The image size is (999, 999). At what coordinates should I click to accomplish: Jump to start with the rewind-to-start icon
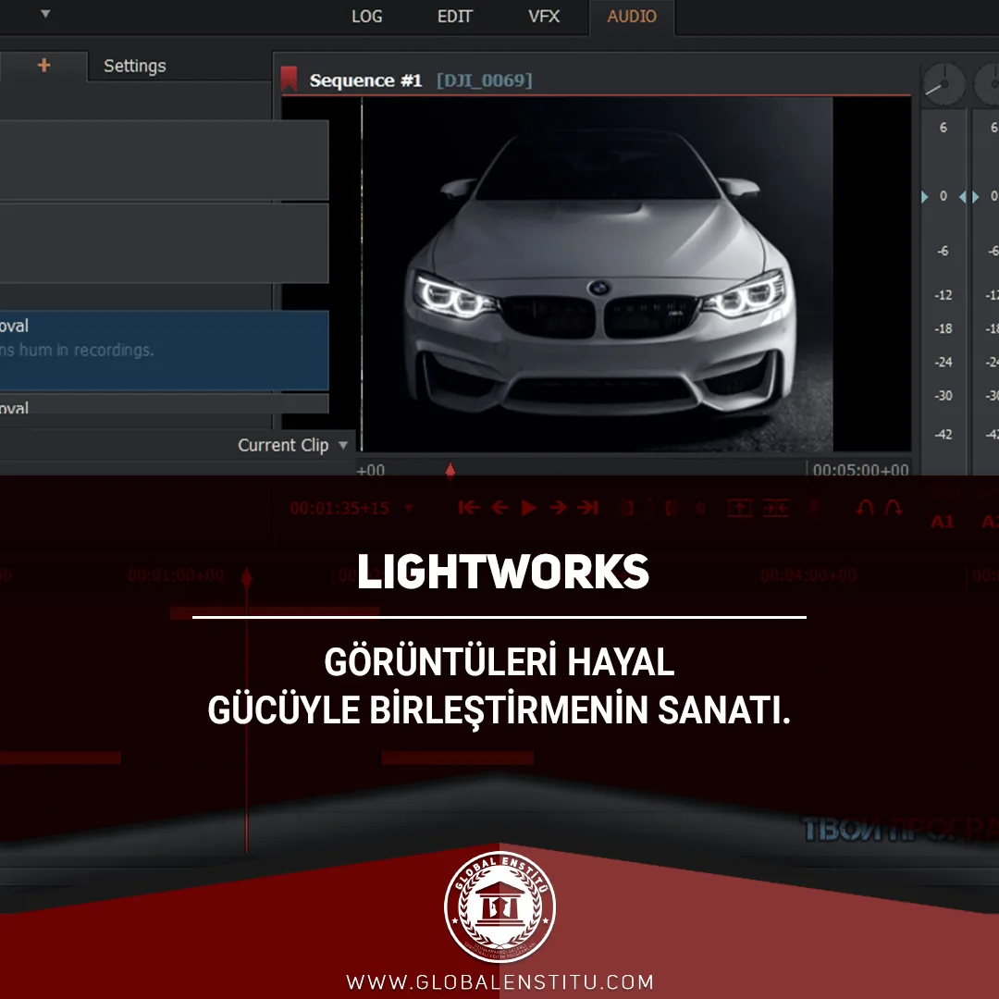[x=469, y=508]
